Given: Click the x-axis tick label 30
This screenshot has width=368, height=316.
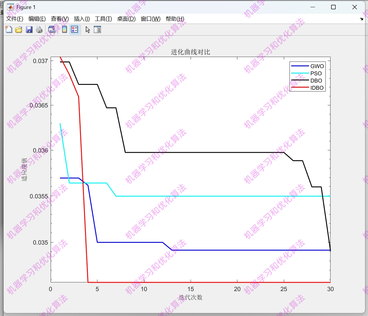Looking at the screenshot, I should tap(331, 289).
